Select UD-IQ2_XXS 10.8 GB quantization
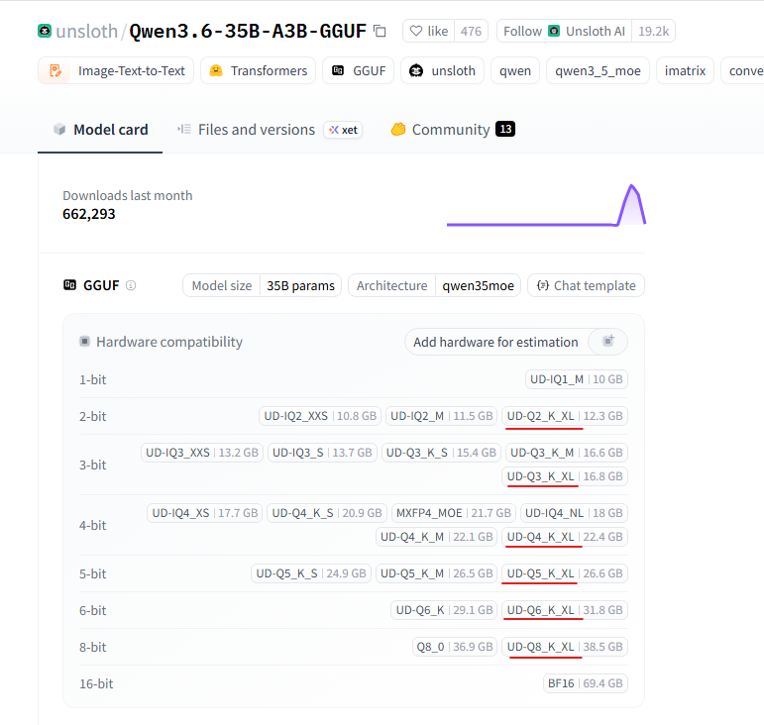 click(x=320, y=416)
